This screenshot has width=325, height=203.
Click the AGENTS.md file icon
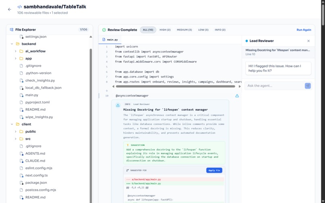click(21, 153)
